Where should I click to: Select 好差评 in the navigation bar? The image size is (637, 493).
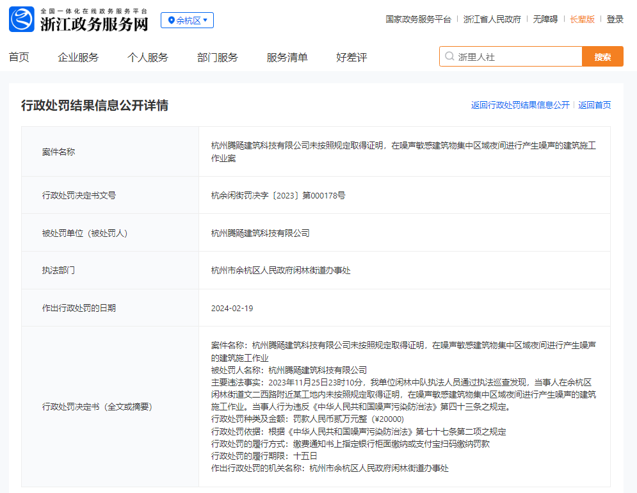(x=352, y=58)
